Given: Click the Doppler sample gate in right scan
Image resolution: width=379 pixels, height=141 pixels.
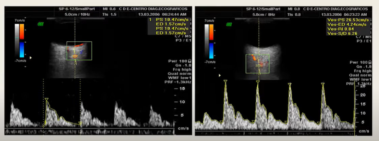Looking at the screenshot, I should 259,64.
